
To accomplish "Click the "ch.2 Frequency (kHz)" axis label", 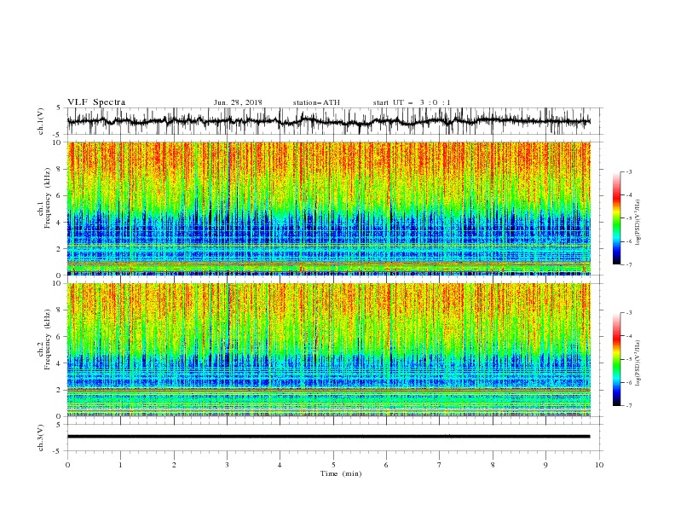I will coord(44,339).
